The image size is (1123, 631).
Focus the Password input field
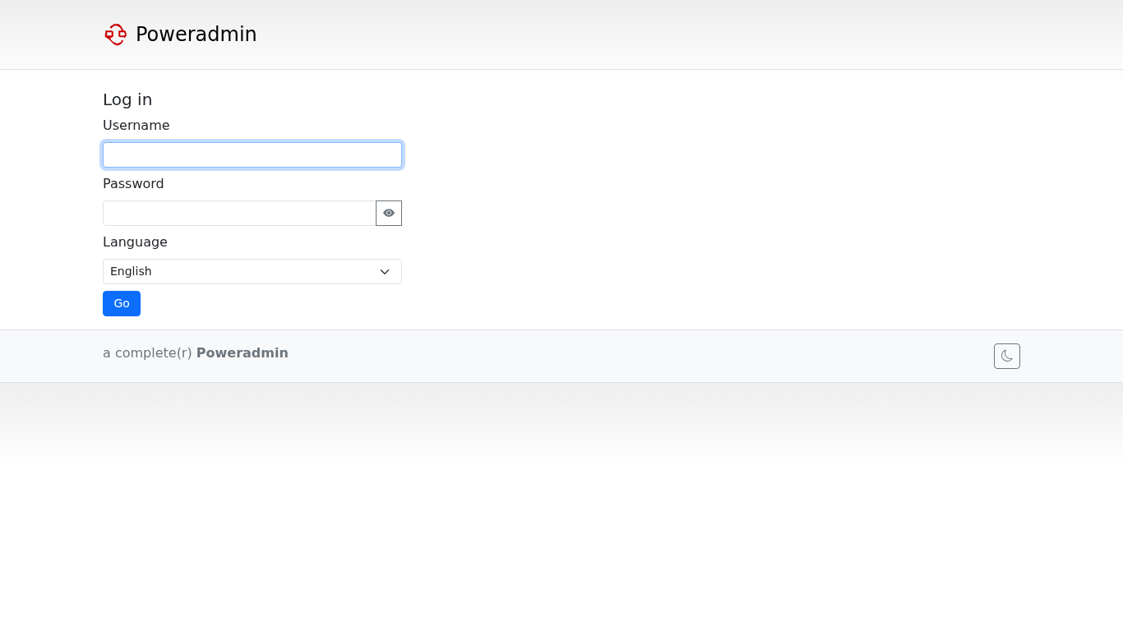pyautogui.click(x=239, y=214)
